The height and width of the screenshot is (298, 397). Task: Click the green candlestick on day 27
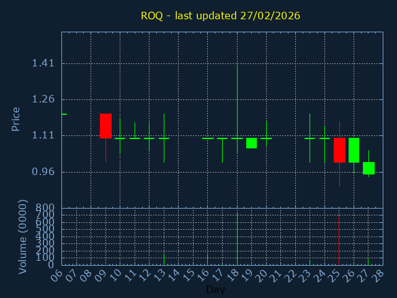pyautogui.click(x=368, y=168)
